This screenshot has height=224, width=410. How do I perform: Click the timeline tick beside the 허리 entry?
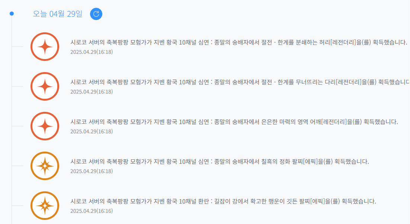coord(17,47)
